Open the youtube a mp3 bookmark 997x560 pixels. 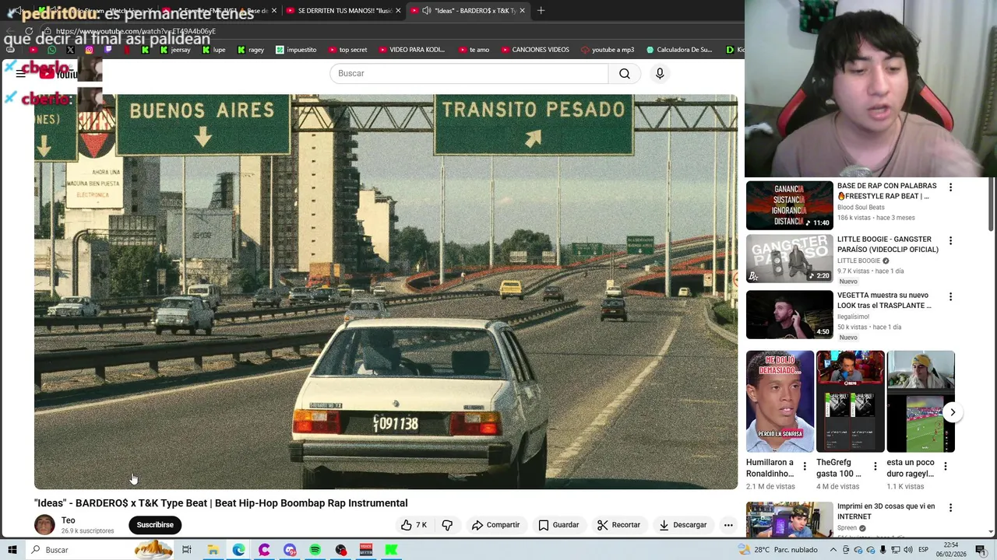pyautogui.click(x=608, y=50)
